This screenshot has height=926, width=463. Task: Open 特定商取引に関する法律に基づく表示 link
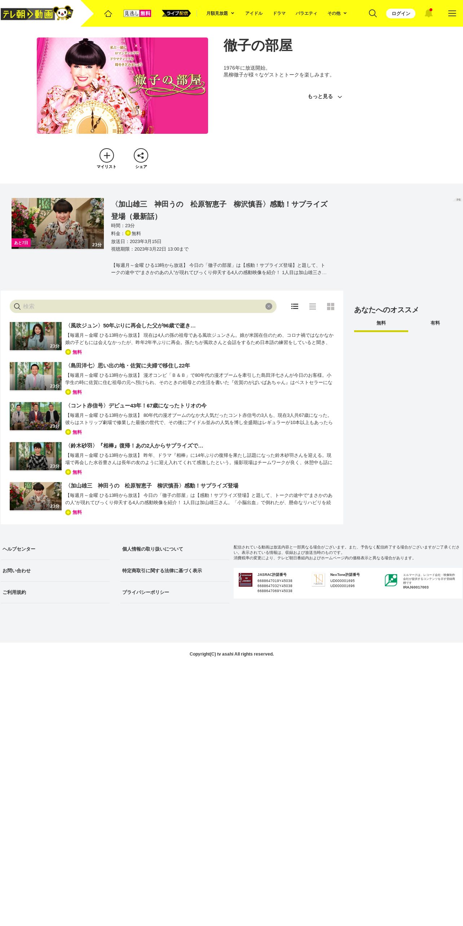pos(162,570)
